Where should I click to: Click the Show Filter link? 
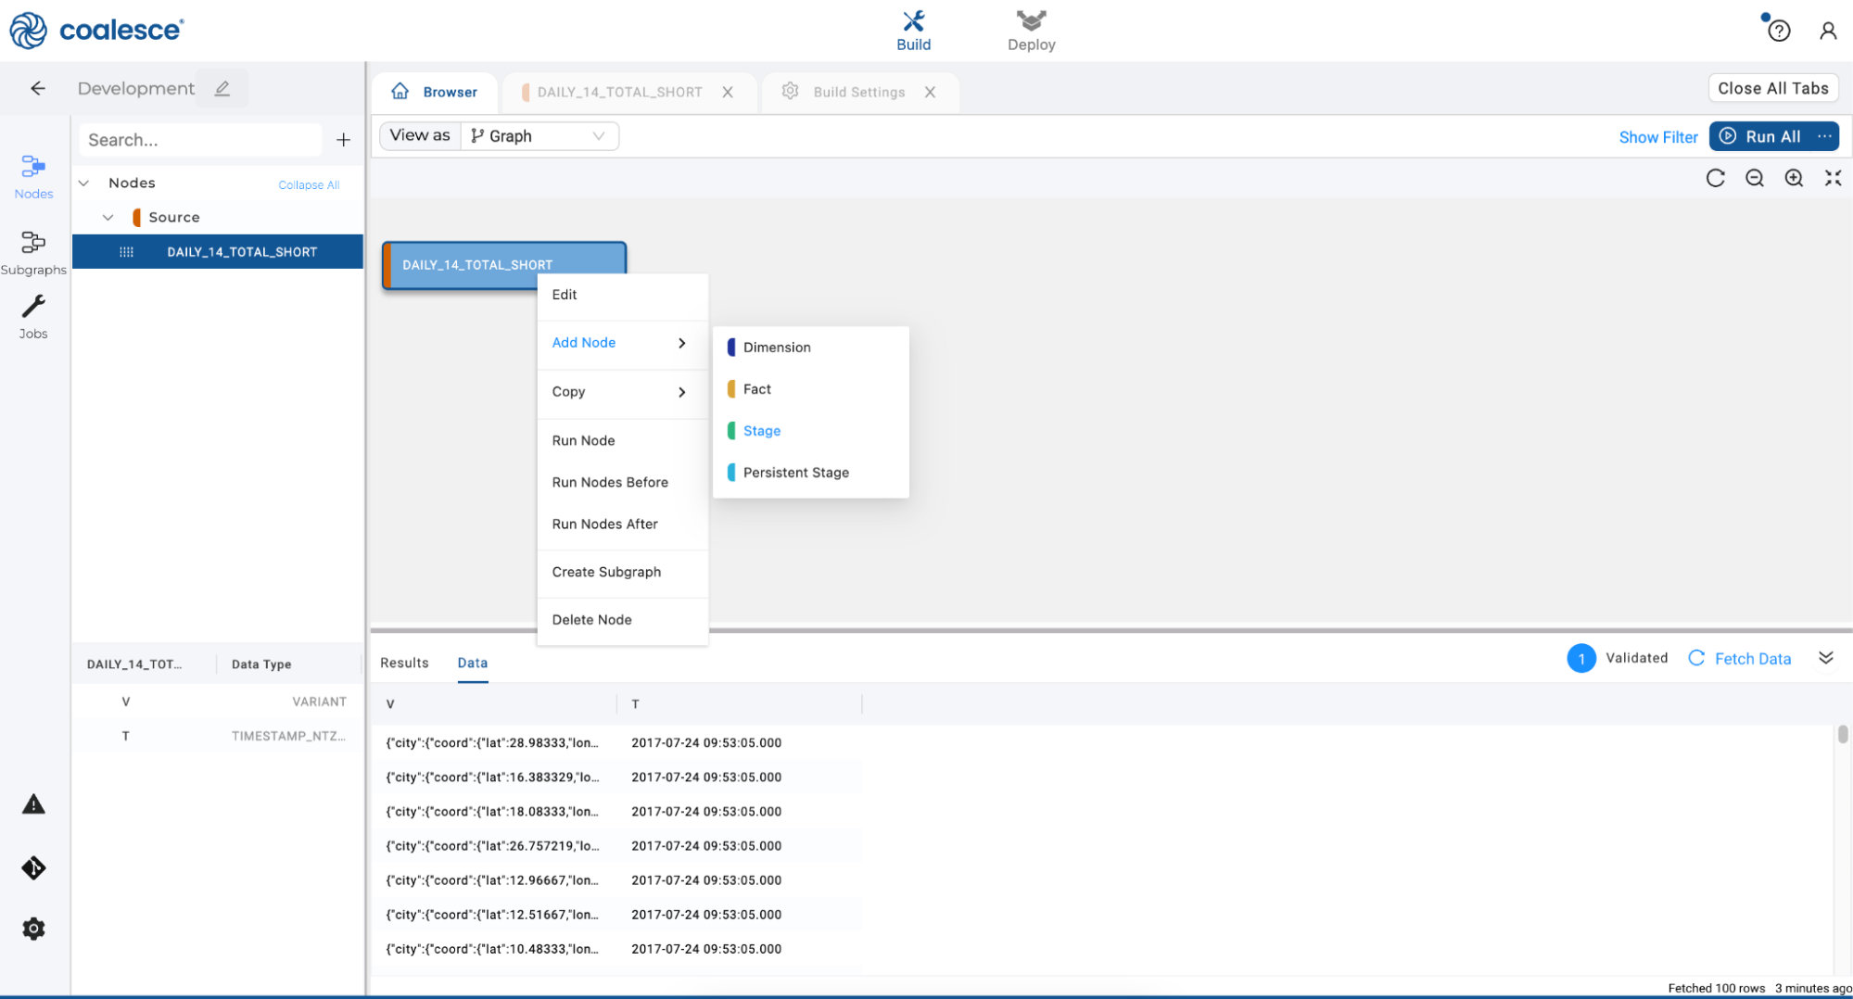pos(1657,137)
